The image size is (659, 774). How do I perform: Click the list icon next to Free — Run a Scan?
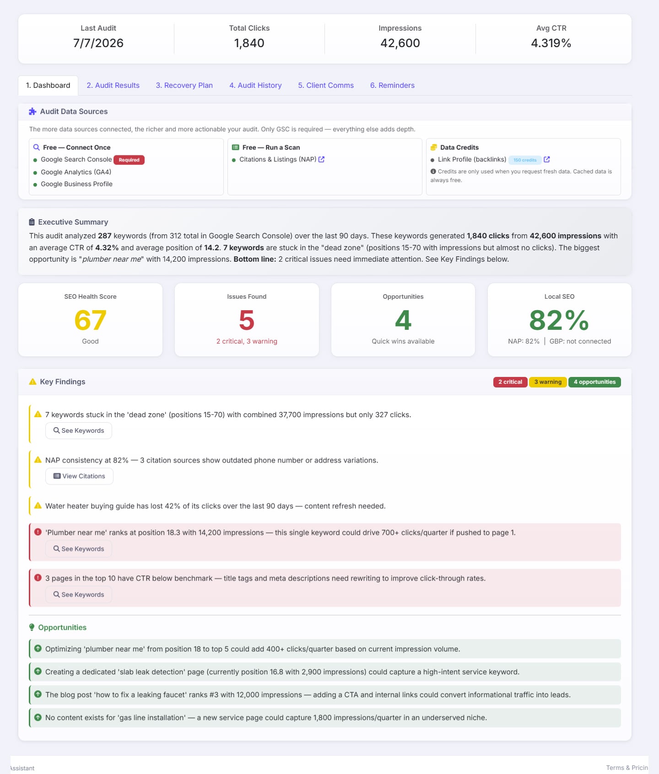click(236, 147)
